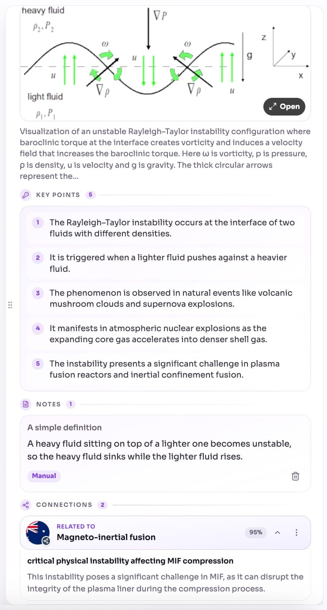Click the 95% relevance badge
327x610 pixels.
pos(256,533)
